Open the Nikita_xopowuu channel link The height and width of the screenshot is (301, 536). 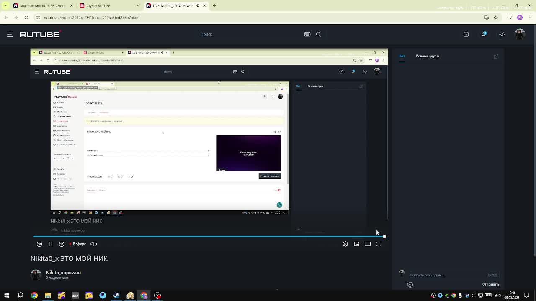coord(63,273)
